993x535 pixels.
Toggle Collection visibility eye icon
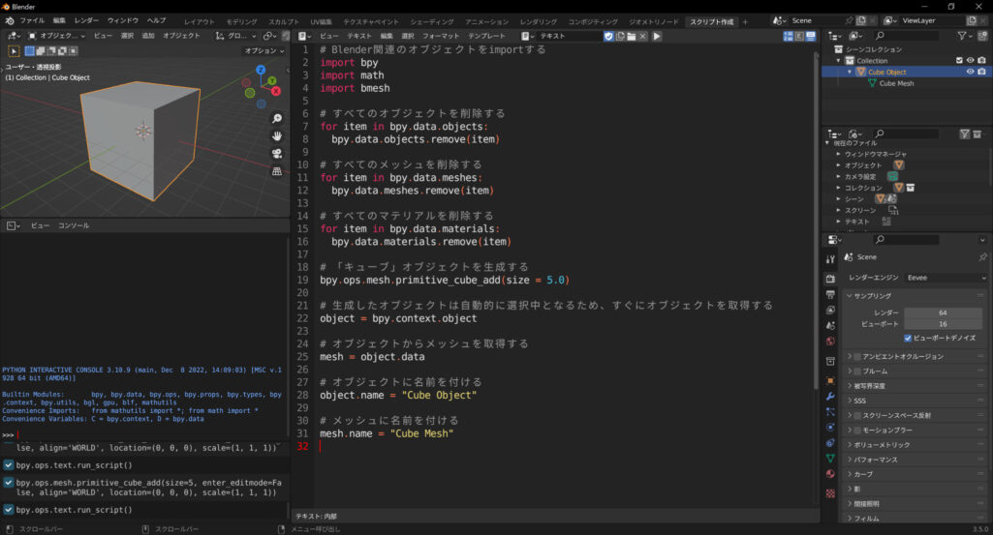[970, 61]
